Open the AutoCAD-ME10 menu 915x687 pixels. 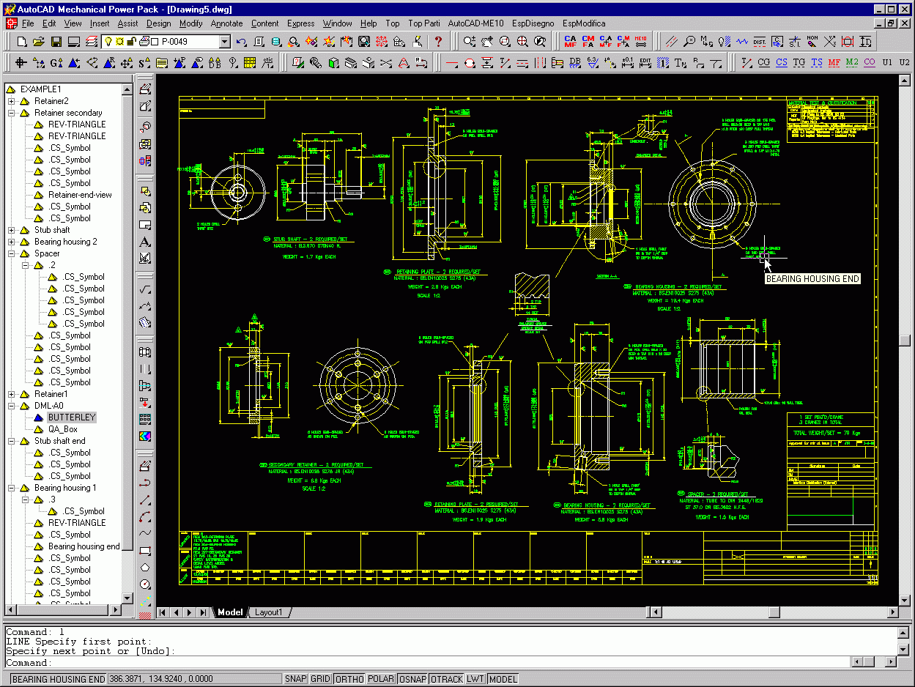click(475, 23)
